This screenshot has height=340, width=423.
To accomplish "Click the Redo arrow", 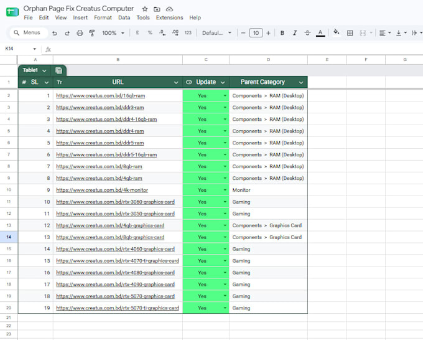I will click(x=67, y=33).
